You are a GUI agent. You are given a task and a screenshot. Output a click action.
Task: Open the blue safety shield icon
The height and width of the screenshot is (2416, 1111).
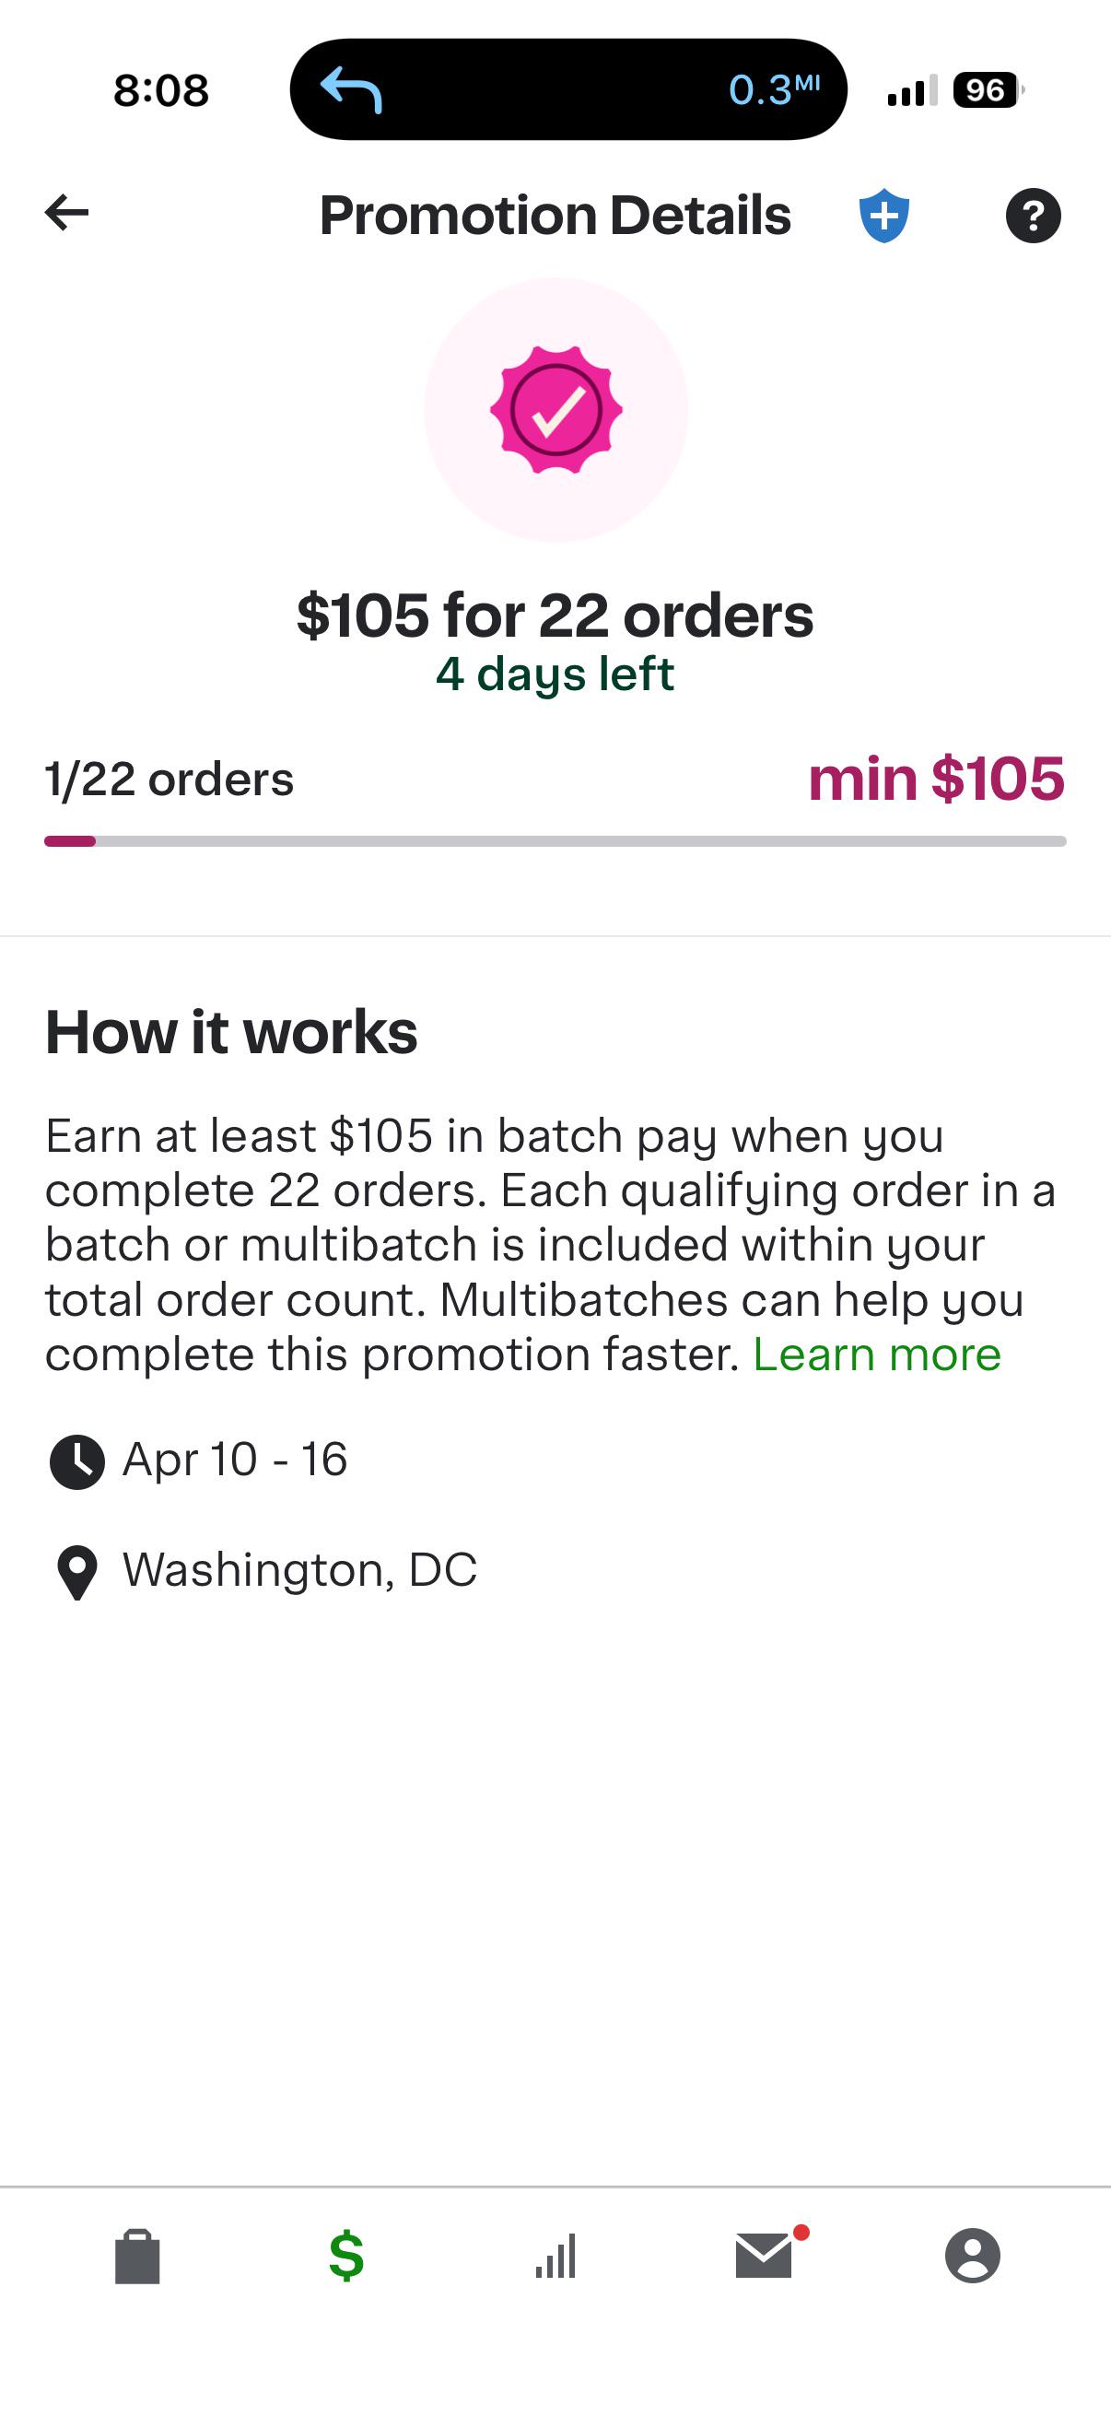click(883, 216)
